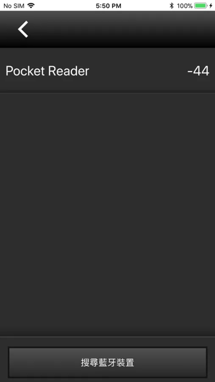Click the green battery icon

click(x=201, y=6)
